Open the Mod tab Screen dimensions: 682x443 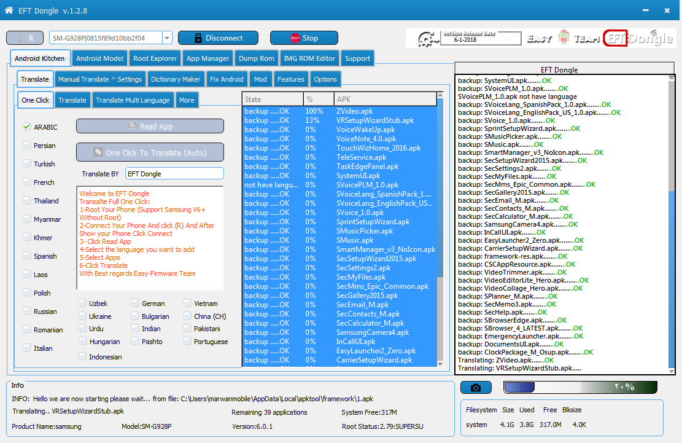tap(260, 79)
